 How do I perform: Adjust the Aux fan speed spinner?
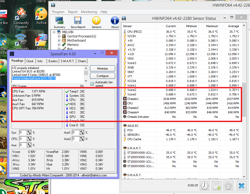click(29, 145)
